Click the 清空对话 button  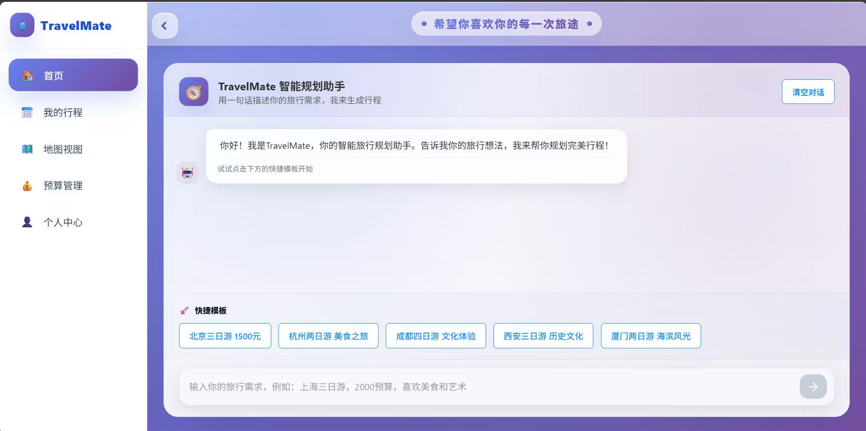pos(808,92)
